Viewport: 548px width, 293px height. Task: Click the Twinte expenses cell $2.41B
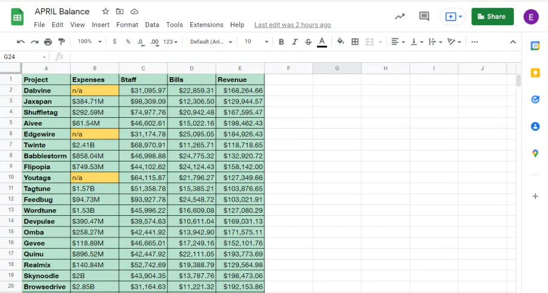(95, 145)
